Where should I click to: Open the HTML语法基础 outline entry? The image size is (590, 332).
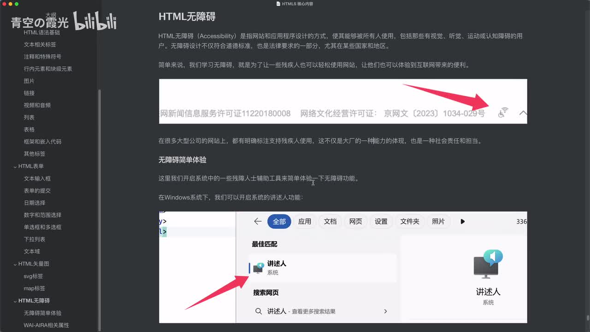pyautogui.click(x=42, y=33)
